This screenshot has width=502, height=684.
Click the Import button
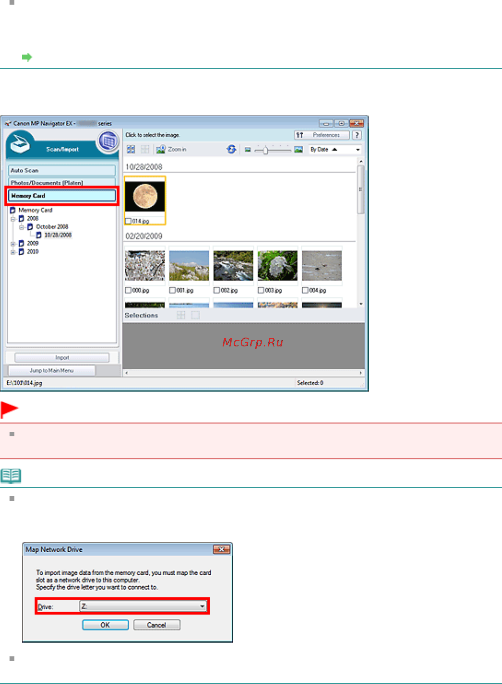point(62,358)
